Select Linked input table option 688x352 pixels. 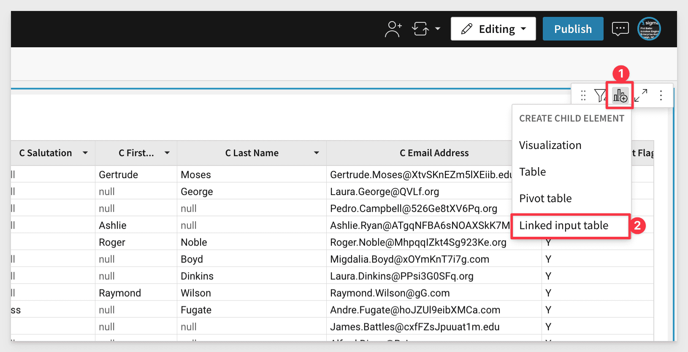pos(563,225)
